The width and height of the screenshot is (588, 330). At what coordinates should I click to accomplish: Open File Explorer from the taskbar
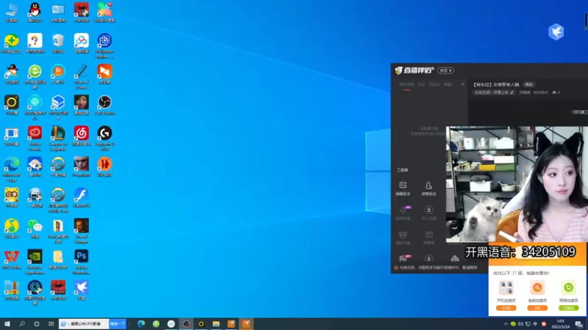pyautogui.click(x=216, y=324)
